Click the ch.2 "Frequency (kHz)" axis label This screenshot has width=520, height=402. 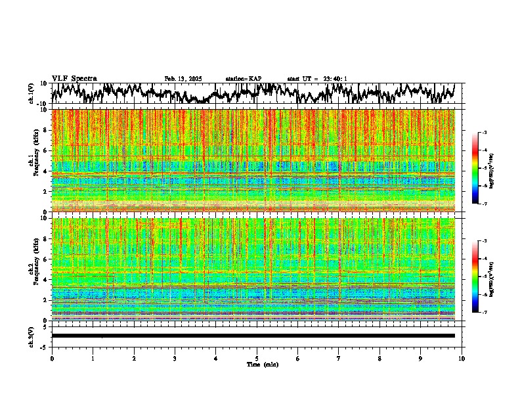[x=36, y=261]
